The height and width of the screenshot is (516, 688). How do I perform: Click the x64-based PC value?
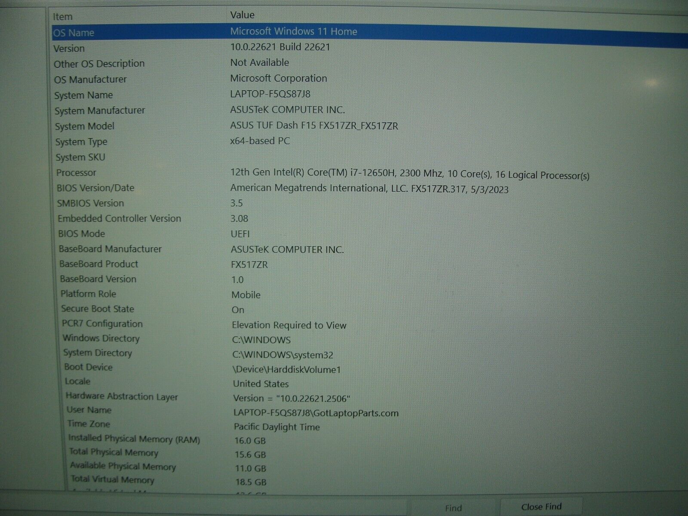[x=260, y=141]
